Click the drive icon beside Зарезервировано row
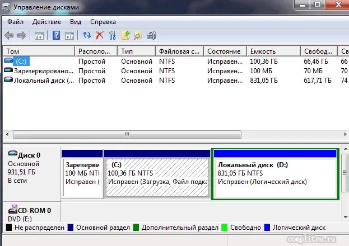The width and height of the screenshot is (349, 246). (8, 70)
